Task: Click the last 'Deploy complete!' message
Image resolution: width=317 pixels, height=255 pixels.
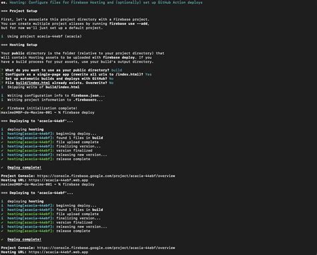Action: point(24,240)
